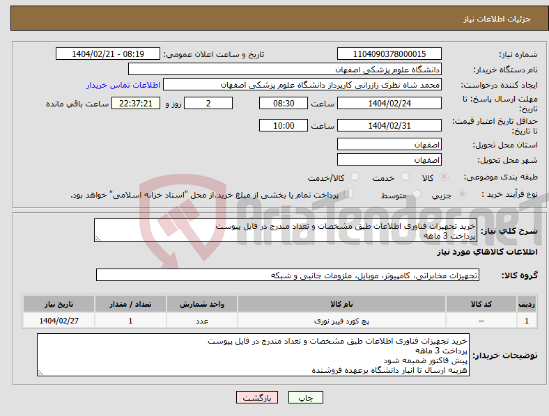Click the need number field 1104090378000015

coord(389,54)
